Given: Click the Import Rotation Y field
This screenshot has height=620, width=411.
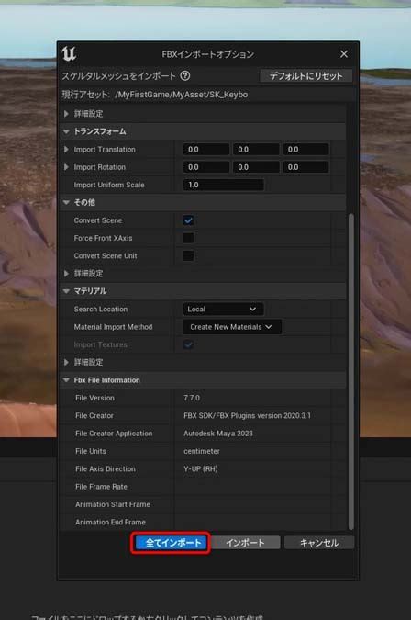Looking at the screenshot, I should pos(256,167).
